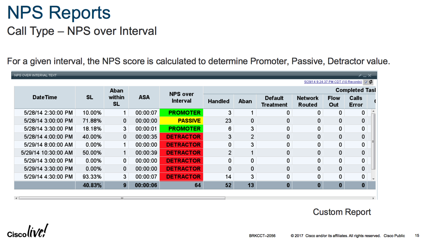The height and width of the screenshot is (240, 427).
Task: Click the vertical scrollbar up arrow
Action: pyautogui.click(x=373, y=111)
